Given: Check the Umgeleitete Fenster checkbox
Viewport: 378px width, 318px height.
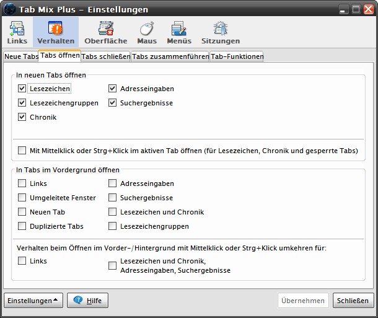Looking at the screenshot, I should pos(22,198).
